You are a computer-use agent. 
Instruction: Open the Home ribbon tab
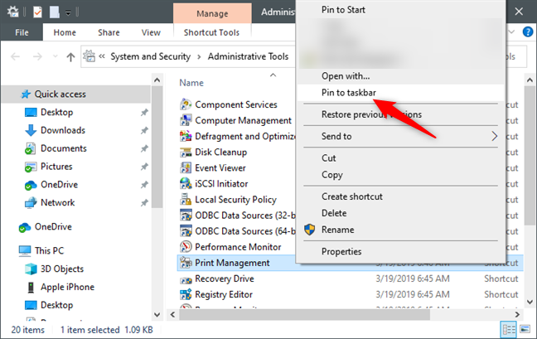(65, 32)
